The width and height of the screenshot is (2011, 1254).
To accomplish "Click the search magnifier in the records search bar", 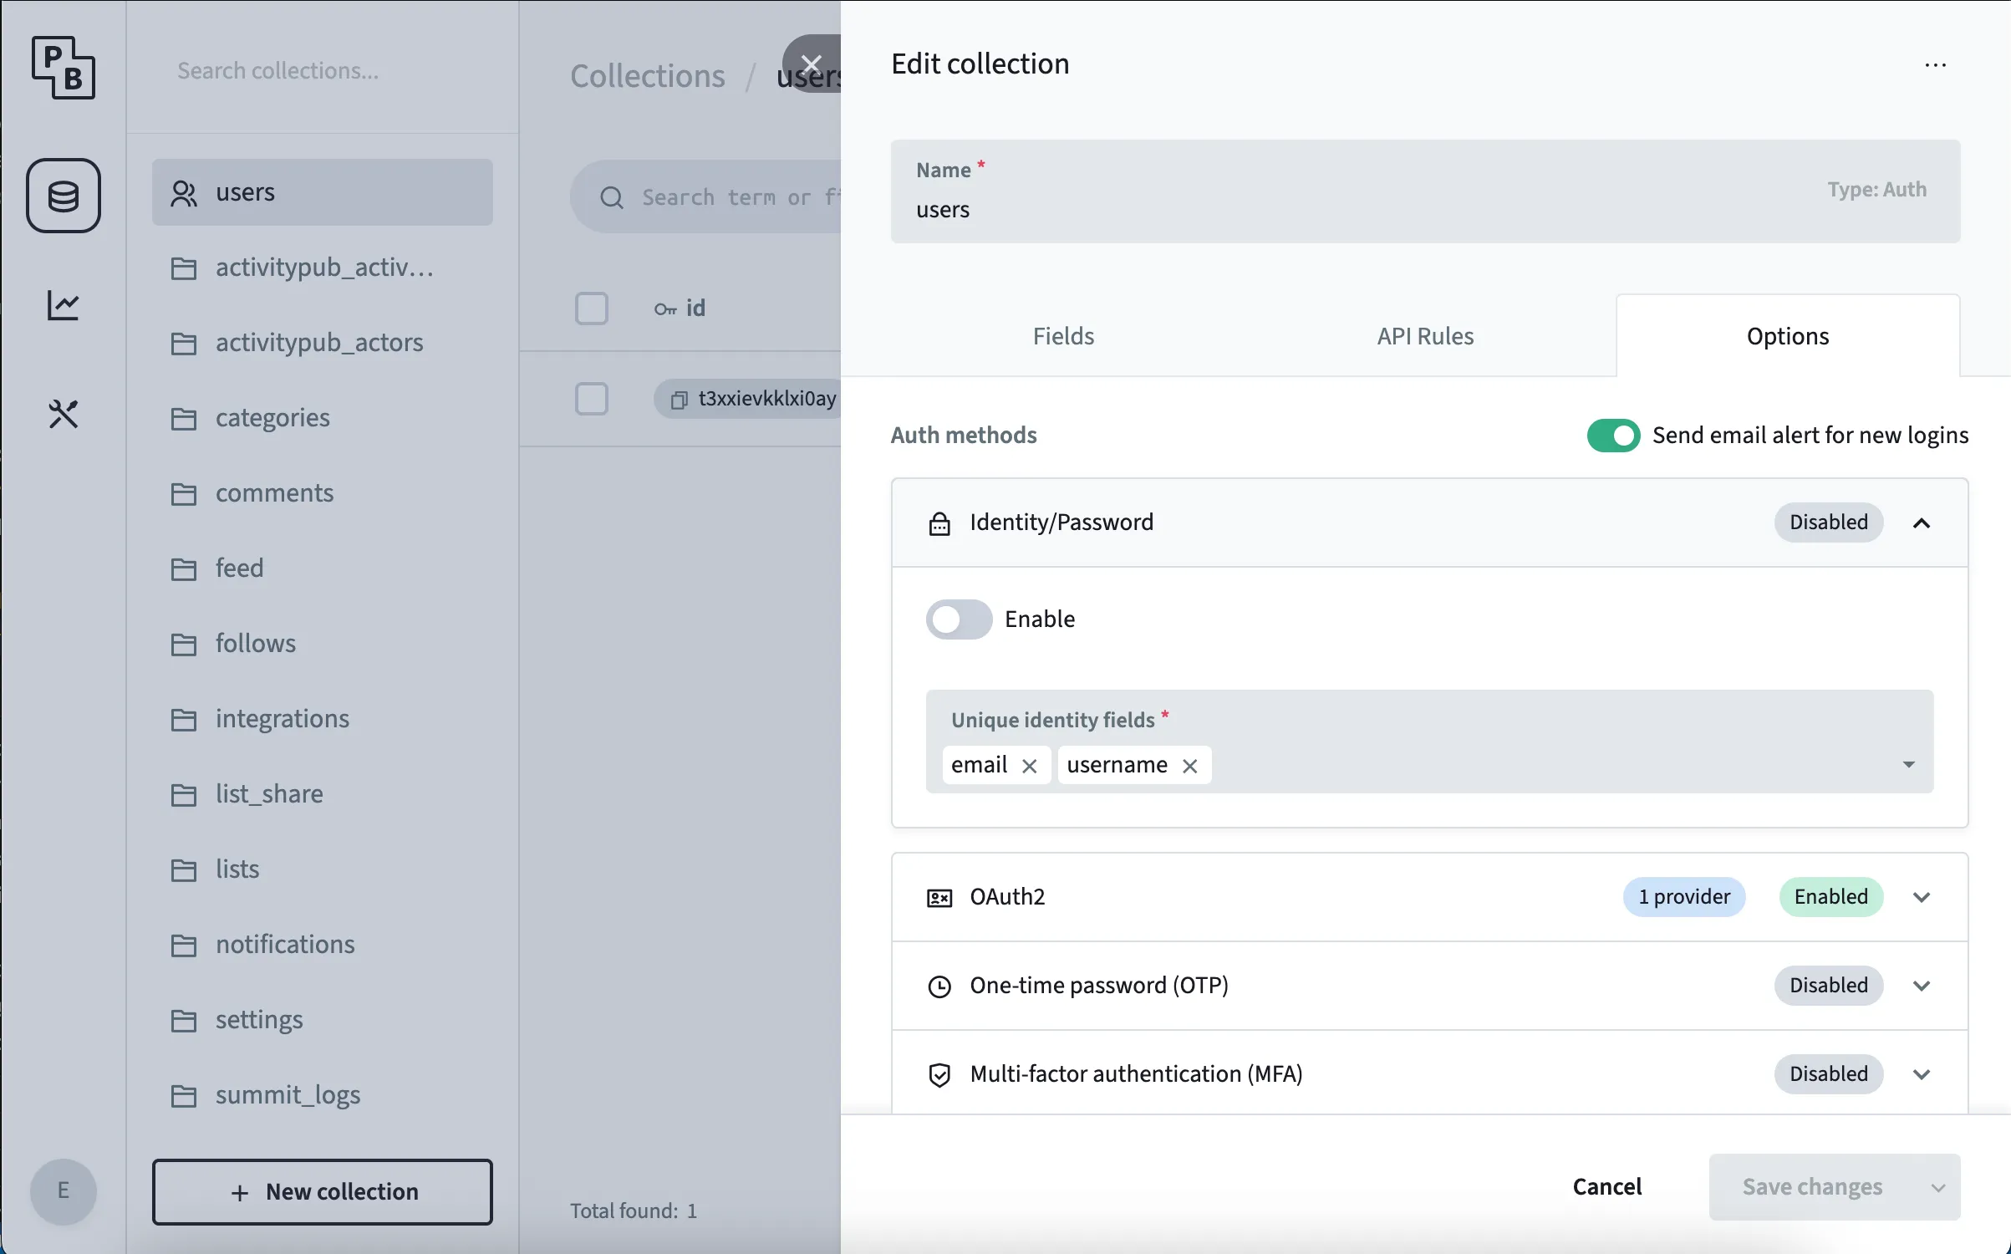I will (611, 196).
